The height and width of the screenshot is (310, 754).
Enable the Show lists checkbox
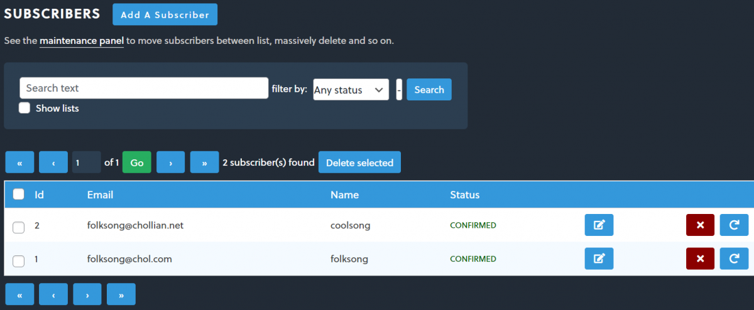pos(25,108)
